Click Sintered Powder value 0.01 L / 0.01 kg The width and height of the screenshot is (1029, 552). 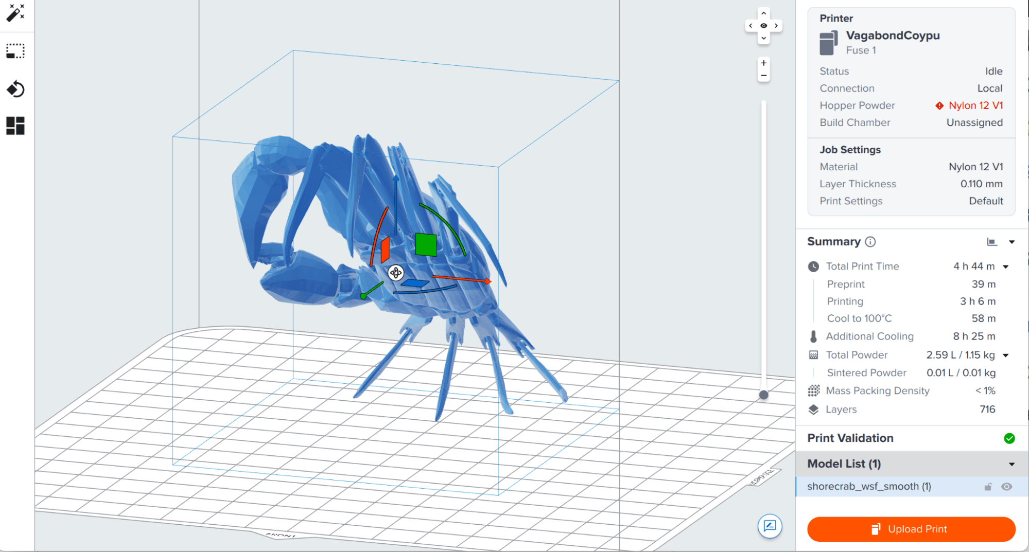[961, 373]
